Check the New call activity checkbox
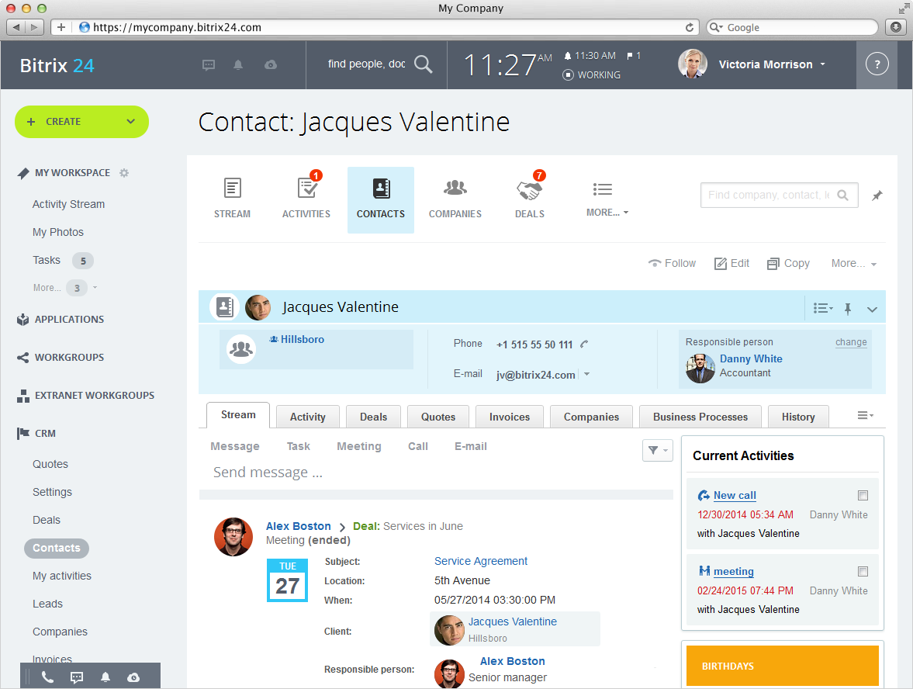 [x=863, y=495]
